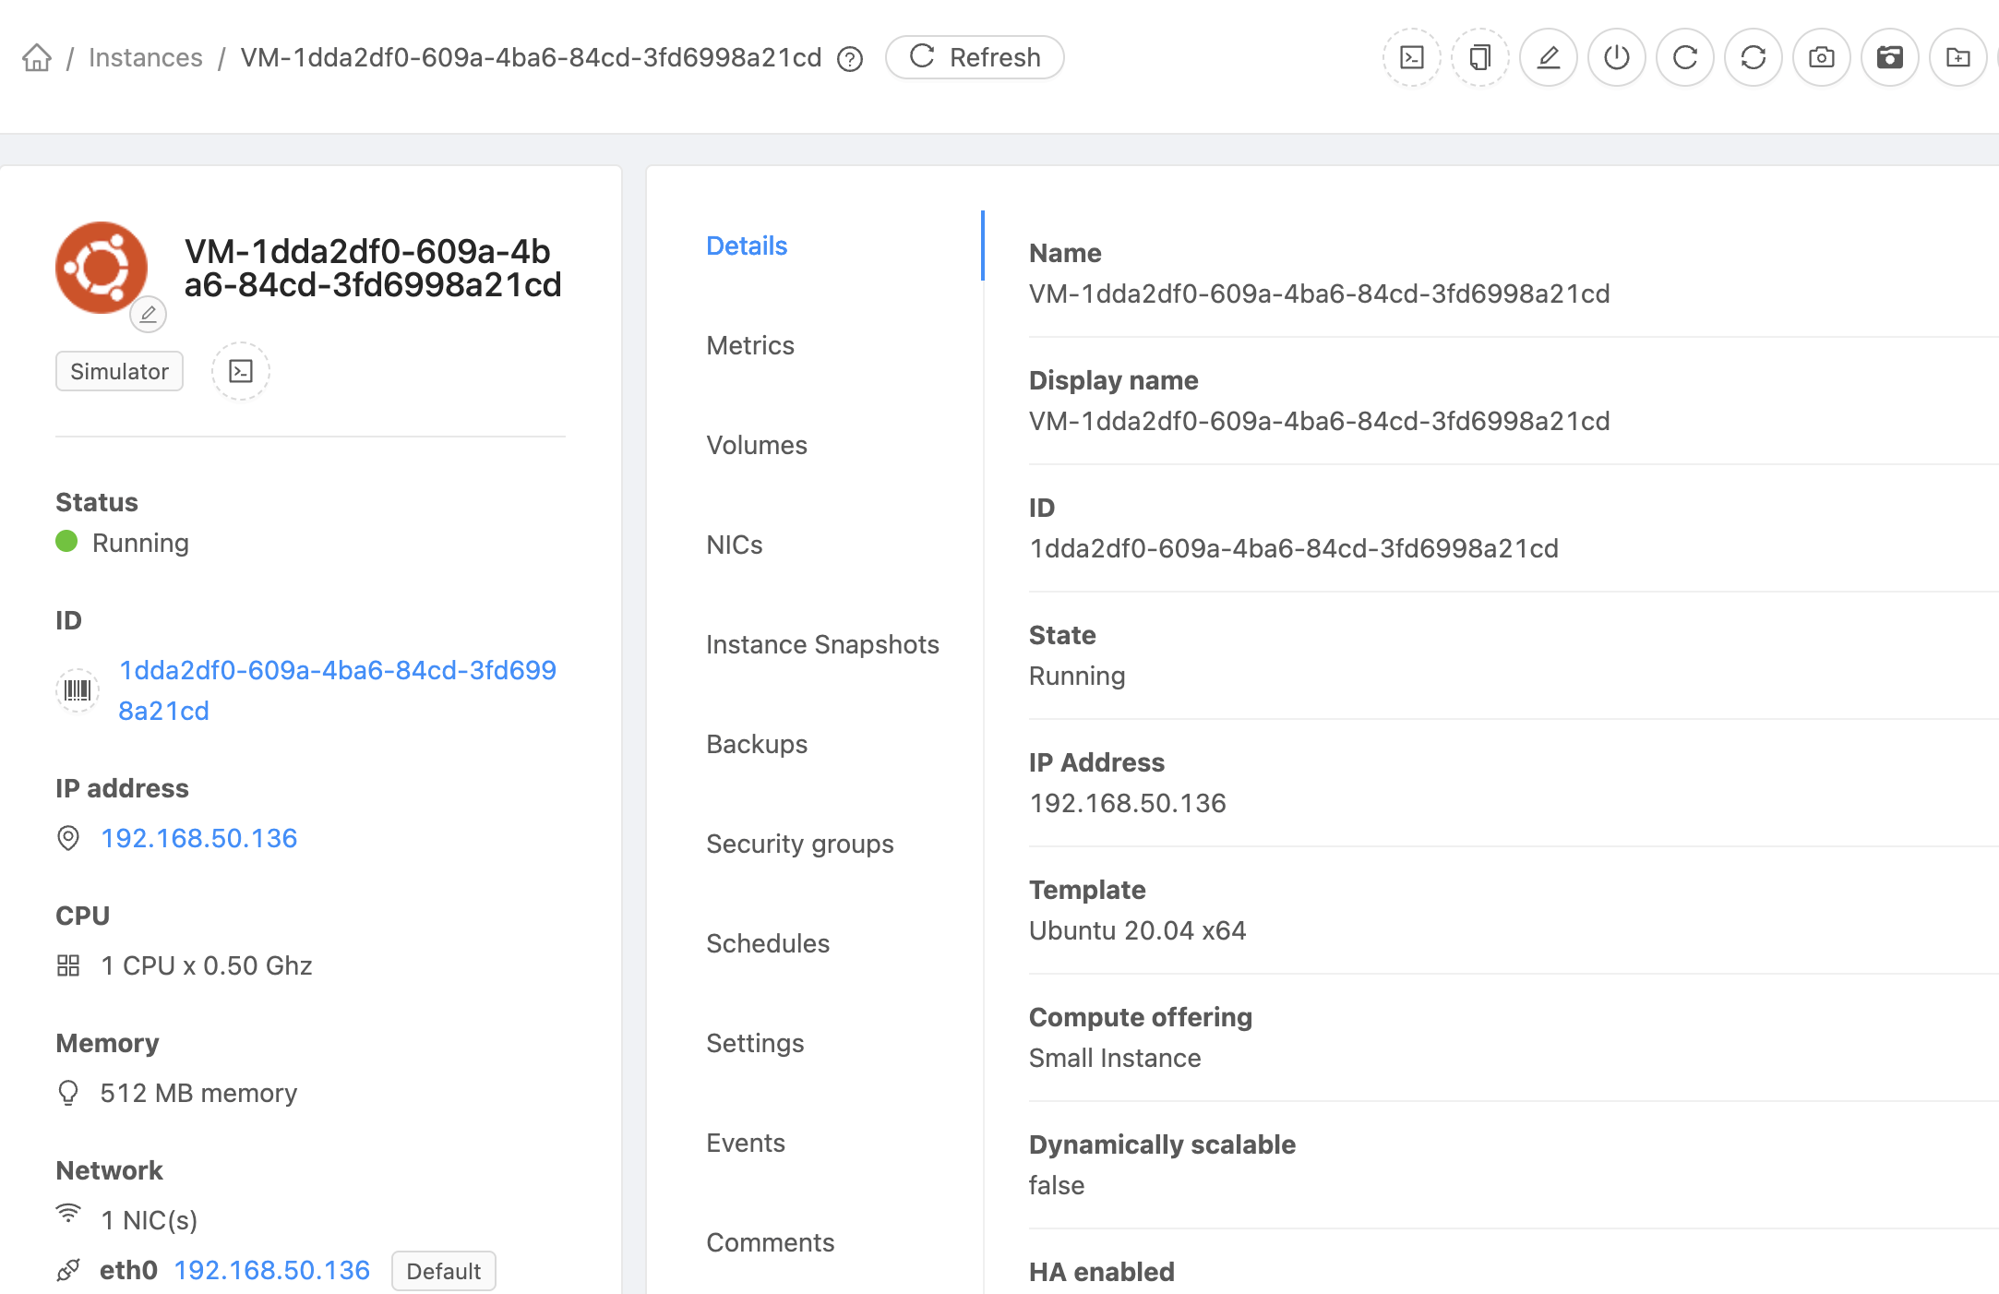This screenshot has width=1999, height=1294.
Task: Go to Instances via the breadcrumb link
Action: [145, 57]
